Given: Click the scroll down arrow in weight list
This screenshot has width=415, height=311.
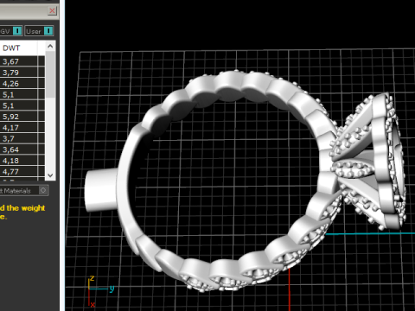Looking at the screenshot, I should click(x=50, y=175).
